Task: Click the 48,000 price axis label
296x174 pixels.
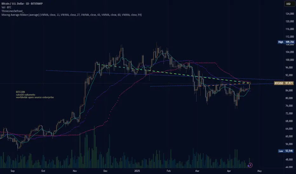Action: 290,159
